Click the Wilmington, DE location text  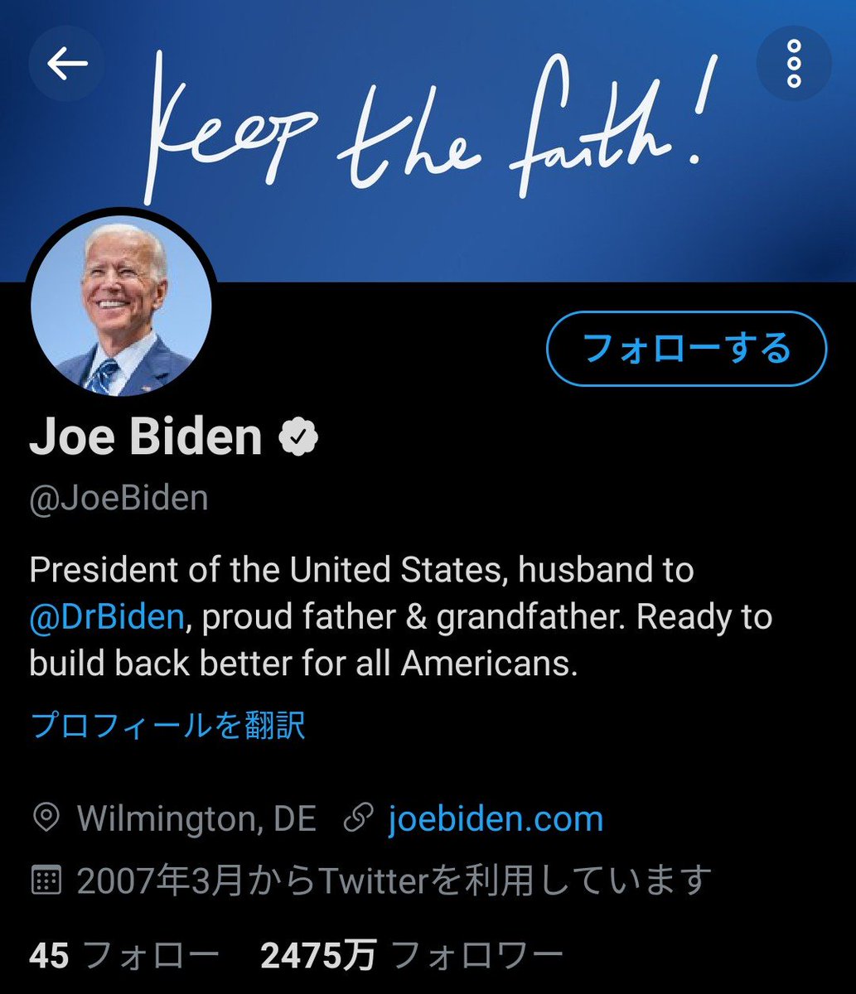click(x=196, y=819)
